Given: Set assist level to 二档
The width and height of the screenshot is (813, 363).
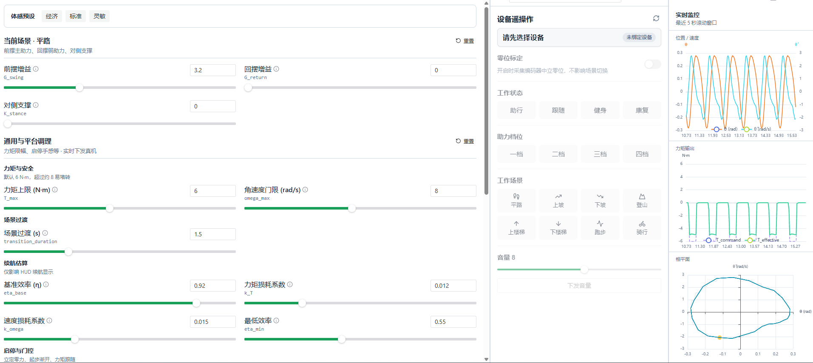Looking at the screenshot, I should pyautogui.click(x=558, y=154).
